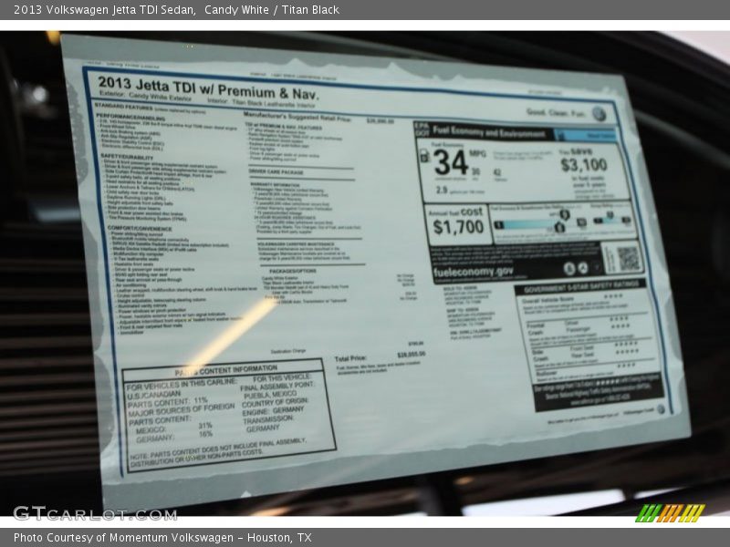
Task: Click the QR code on the sticker
Action: pos(627,259)
